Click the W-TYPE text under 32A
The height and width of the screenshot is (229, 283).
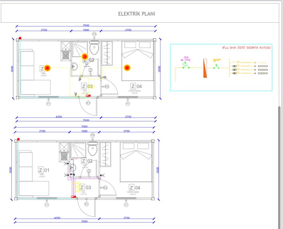click(x=186, y=60)
